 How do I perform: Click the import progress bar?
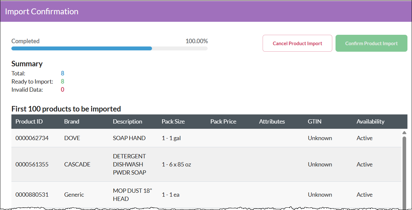109,48
